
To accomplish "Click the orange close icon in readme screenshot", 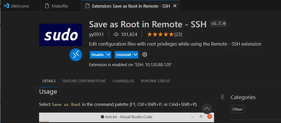I will 210,117.
